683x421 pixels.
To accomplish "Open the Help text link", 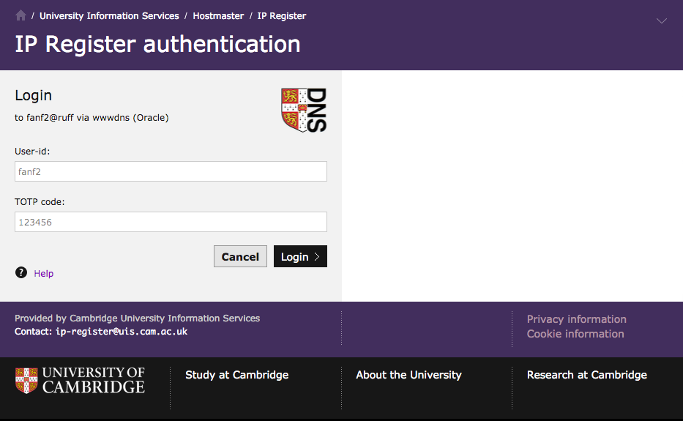I will click(44, 274).
